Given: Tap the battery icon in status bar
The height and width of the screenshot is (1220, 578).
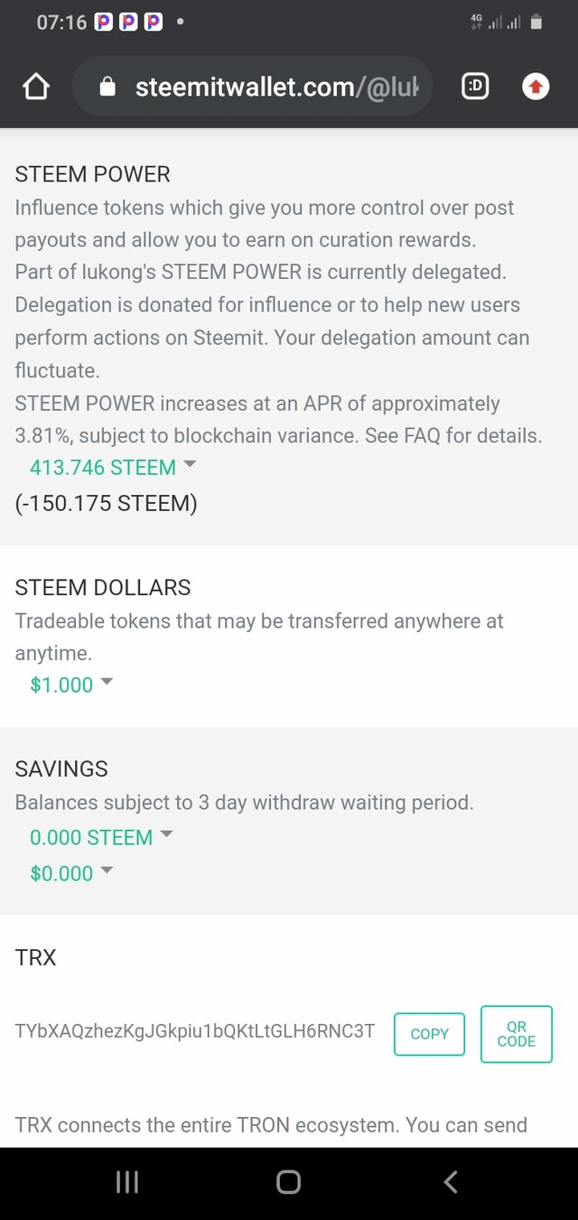Looking at the screenshot, I should pyautogui.click(x=536, y=23).
